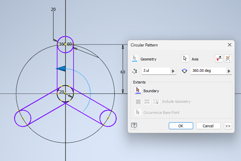This screenshot has height=161, width=241.
Task: Cancel the Circular Pattern dialog
Action: [208, 126]
